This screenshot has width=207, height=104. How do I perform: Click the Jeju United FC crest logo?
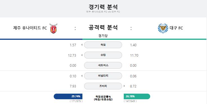(53, 28)
